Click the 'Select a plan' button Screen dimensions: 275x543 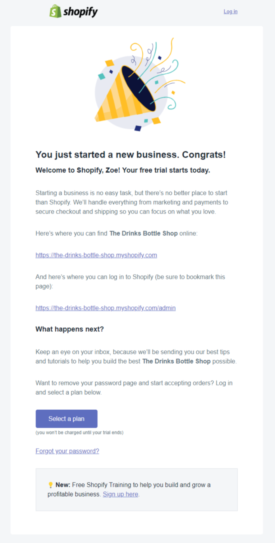coord(66,419)
